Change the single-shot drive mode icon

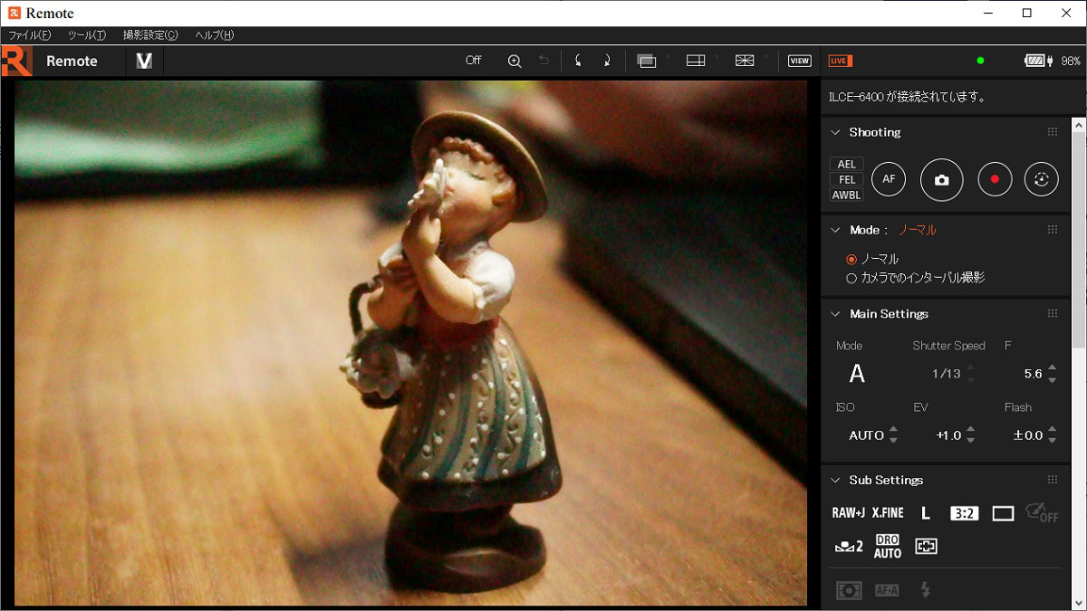pyautogui.click(x=1003, y=513)
